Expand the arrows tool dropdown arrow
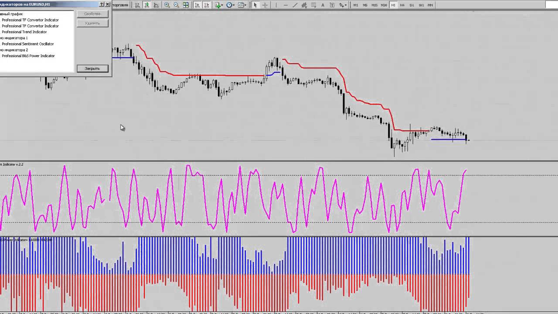The image size is (558, 314). (x=346, y=6)
